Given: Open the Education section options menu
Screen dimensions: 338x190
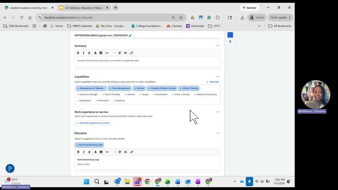Looking at the screenshot, I should click(218, 133).
